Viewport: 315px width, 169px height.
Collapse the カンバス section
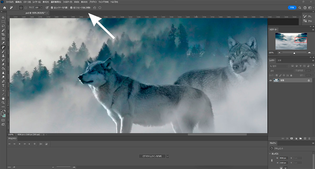[x=270, y=154]
